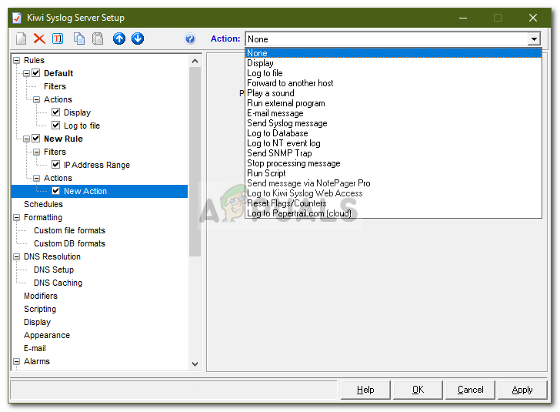Open Custom DB formats item
The height and width of the screenshot is (412, 560).
tap(69, 243)
